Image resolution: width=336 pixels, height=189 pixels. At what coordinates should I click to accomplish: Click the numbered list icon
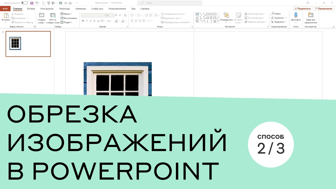(139, 15)
